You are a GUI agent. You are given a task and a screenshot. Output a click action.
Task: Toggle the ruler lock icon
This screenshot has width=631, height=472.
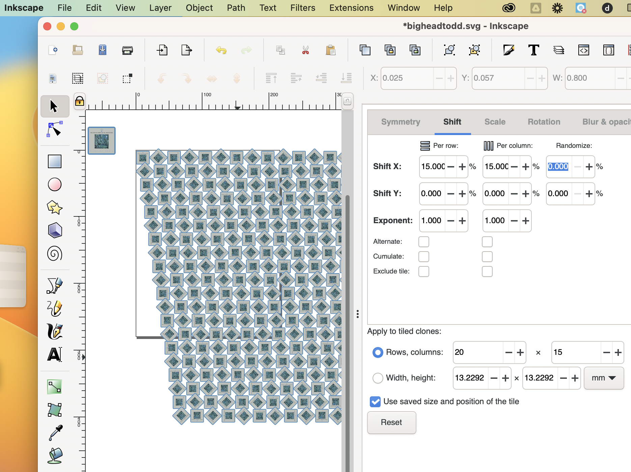tap(79, 101)
